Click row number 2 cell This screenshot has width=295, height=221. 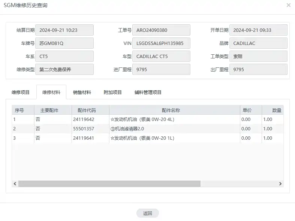click(x=23, y=129)
